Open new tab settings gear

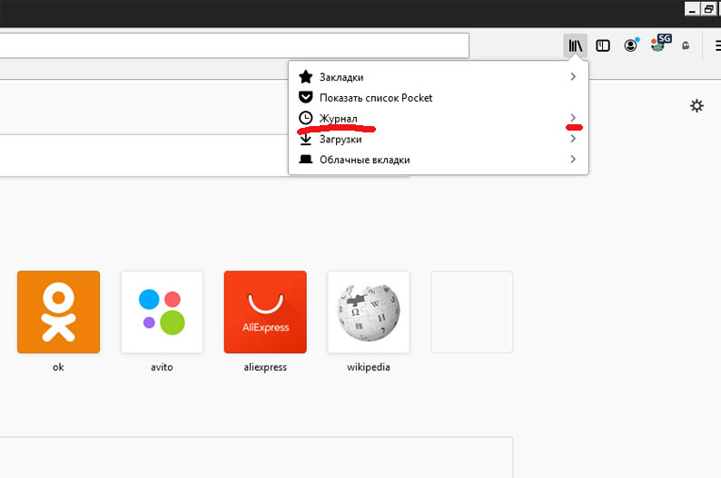[696, 105]
